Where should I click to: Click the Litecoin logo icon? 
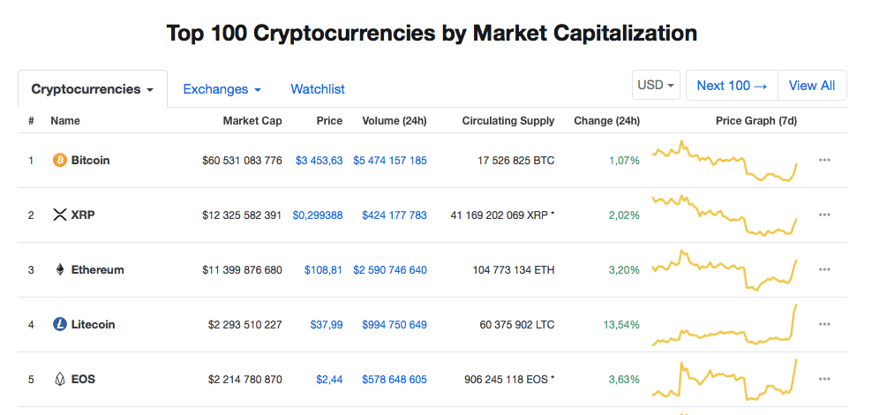[59, 324]
